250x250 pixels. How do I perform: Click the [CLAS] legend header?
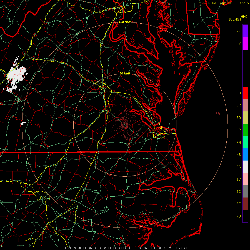235,19
